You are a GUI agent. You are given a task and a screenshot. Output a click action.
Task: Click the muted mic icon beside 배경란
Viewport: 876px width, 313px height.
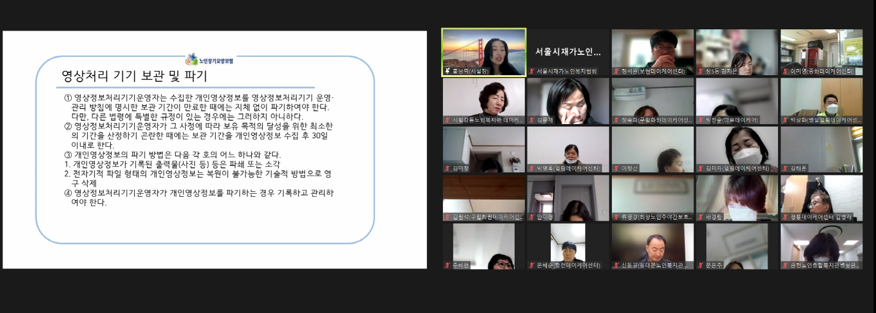pyautogui.click(x=701, y=217)
